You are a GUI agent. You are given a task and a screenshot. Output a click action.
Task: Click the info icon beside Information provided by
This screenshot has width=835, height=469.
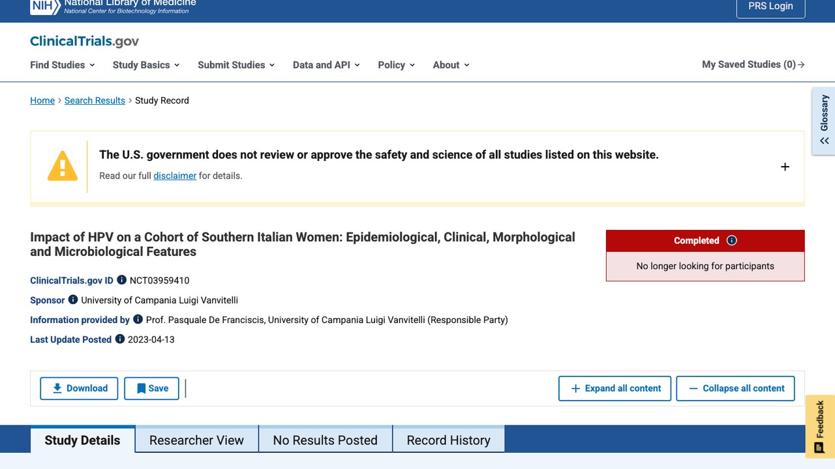point(138,319)
